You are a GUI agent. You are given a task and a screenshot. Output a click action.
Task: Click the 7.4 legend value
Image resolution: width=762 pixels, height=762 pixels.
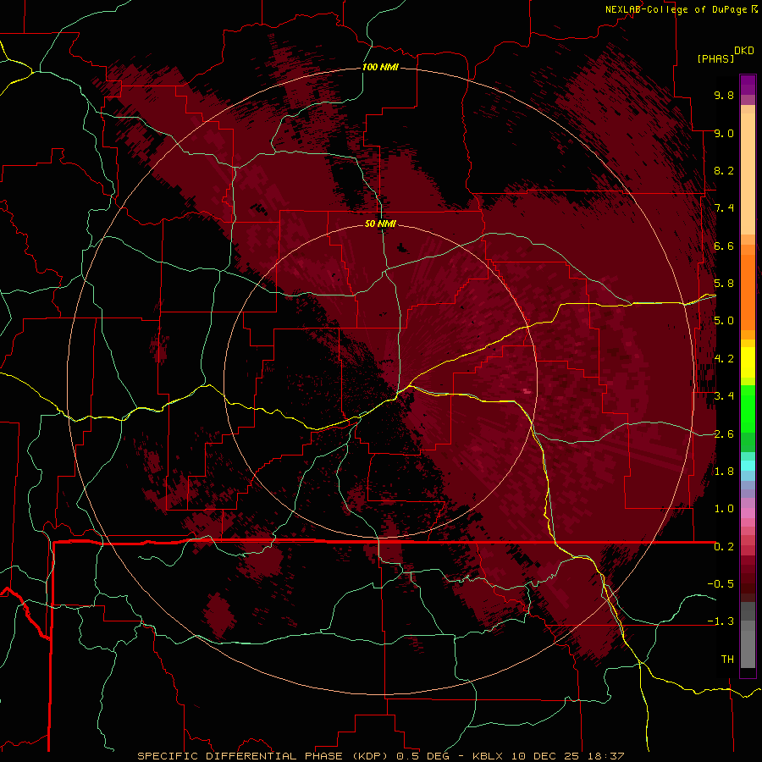point(724,208)
